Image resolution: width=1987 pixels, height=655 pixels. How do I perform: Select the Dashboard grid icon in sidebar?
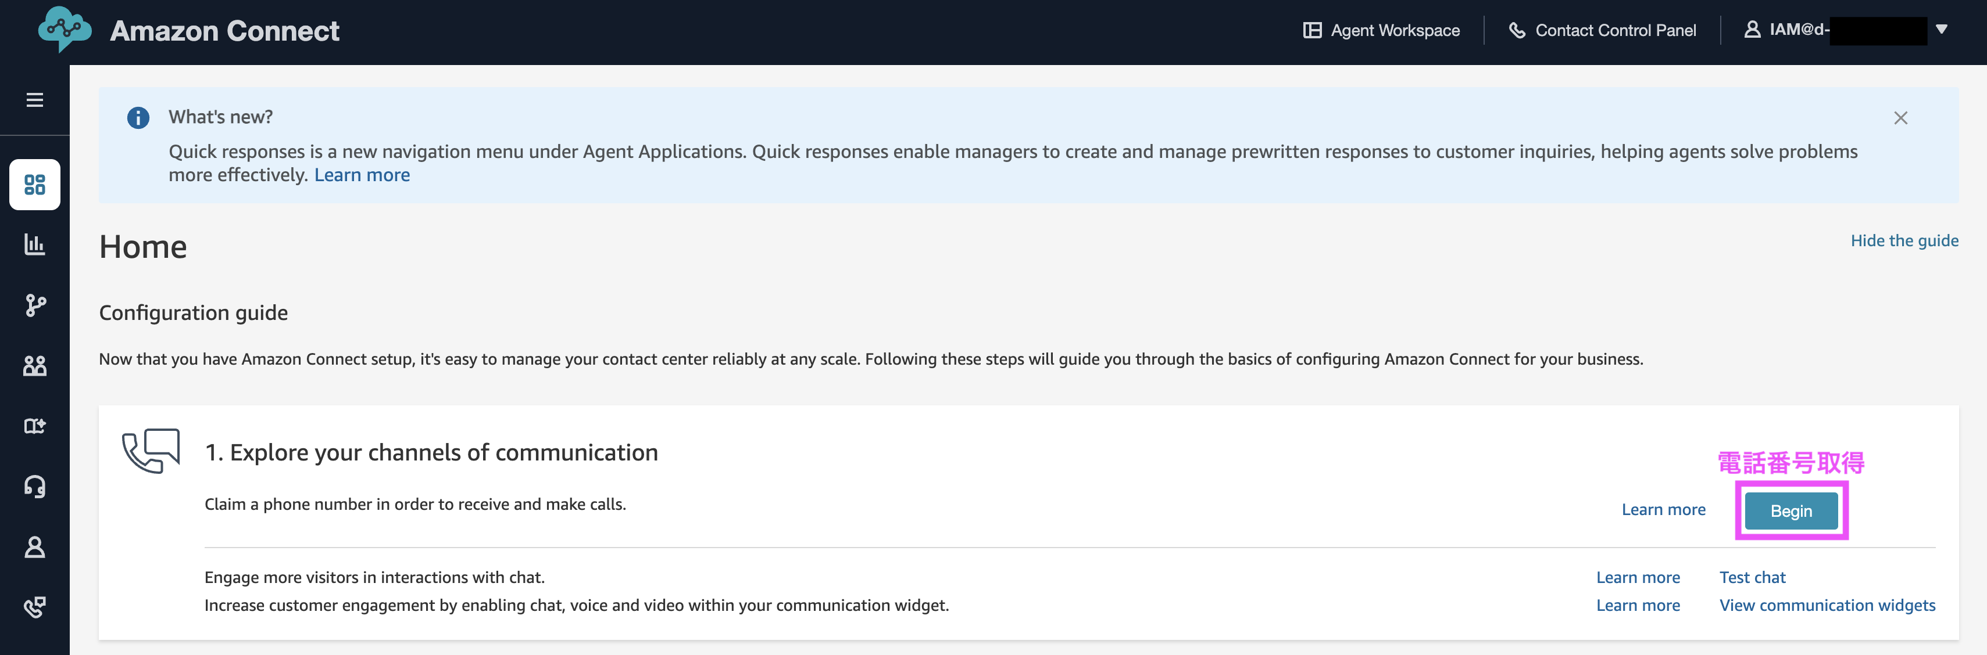click(35, 185)
